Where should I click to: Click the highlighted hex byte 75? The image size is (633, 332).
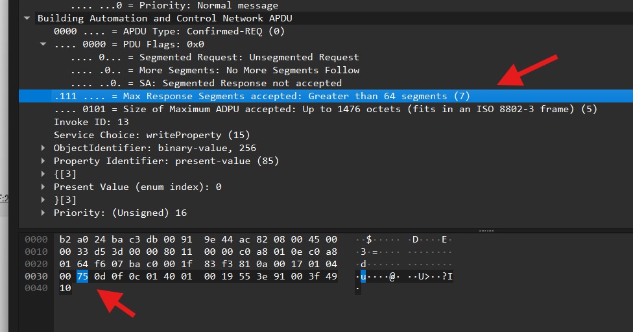[x=82, y=276]
